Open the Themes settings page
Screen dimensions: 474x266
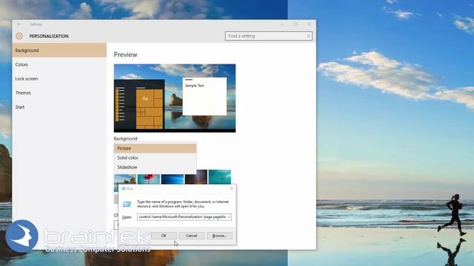59,93
